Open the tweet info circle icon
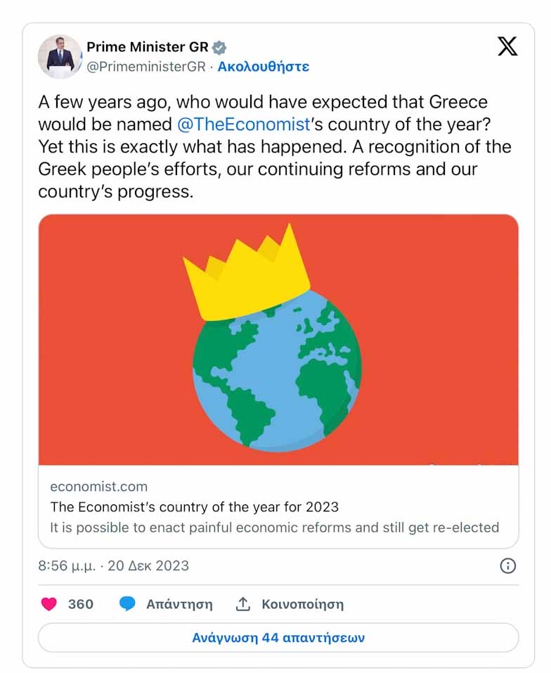Viewport: 551px width, 673px height. click(x=507, y=566)
